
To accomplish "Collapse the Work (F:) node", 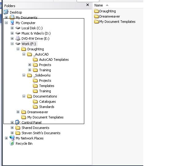I will (x=12, y=44).
